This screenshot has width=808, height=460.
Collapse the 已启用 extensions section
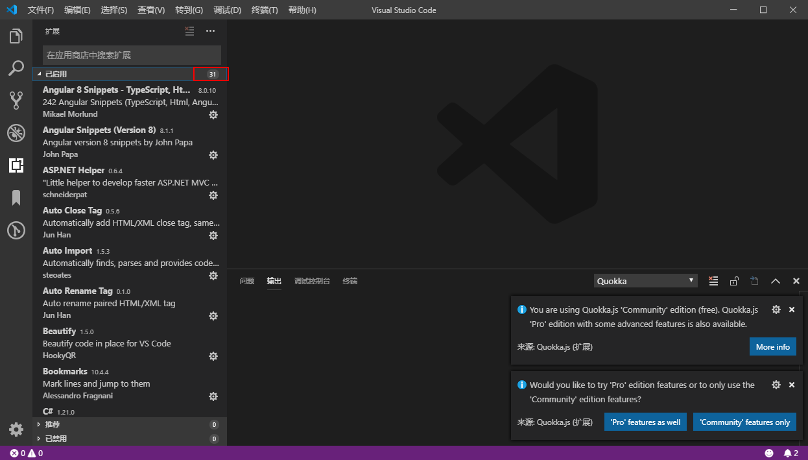[x=130, y=74]
